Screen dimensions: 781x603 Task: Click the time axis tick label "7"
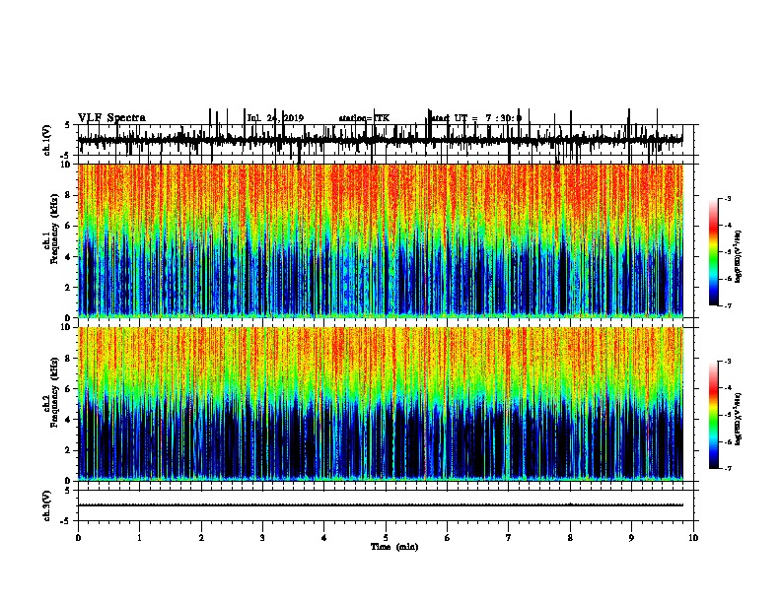pos(509,538)
